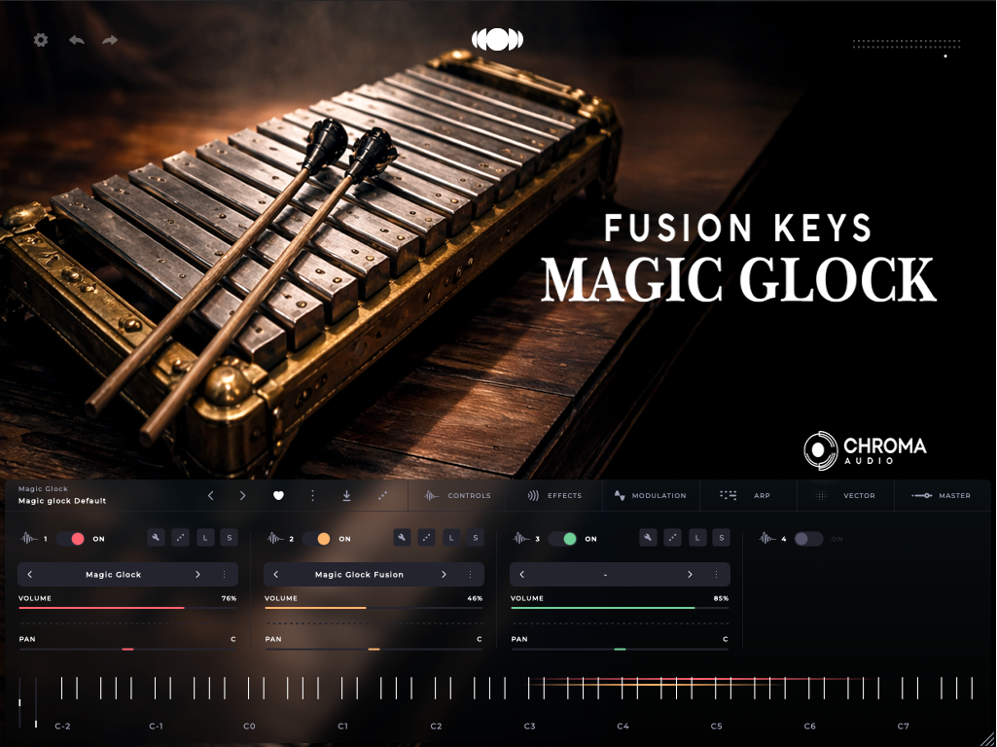Click the randomize icon on layer 2
997x747 pixels.
pyautogui.click(x=426, y=538)
